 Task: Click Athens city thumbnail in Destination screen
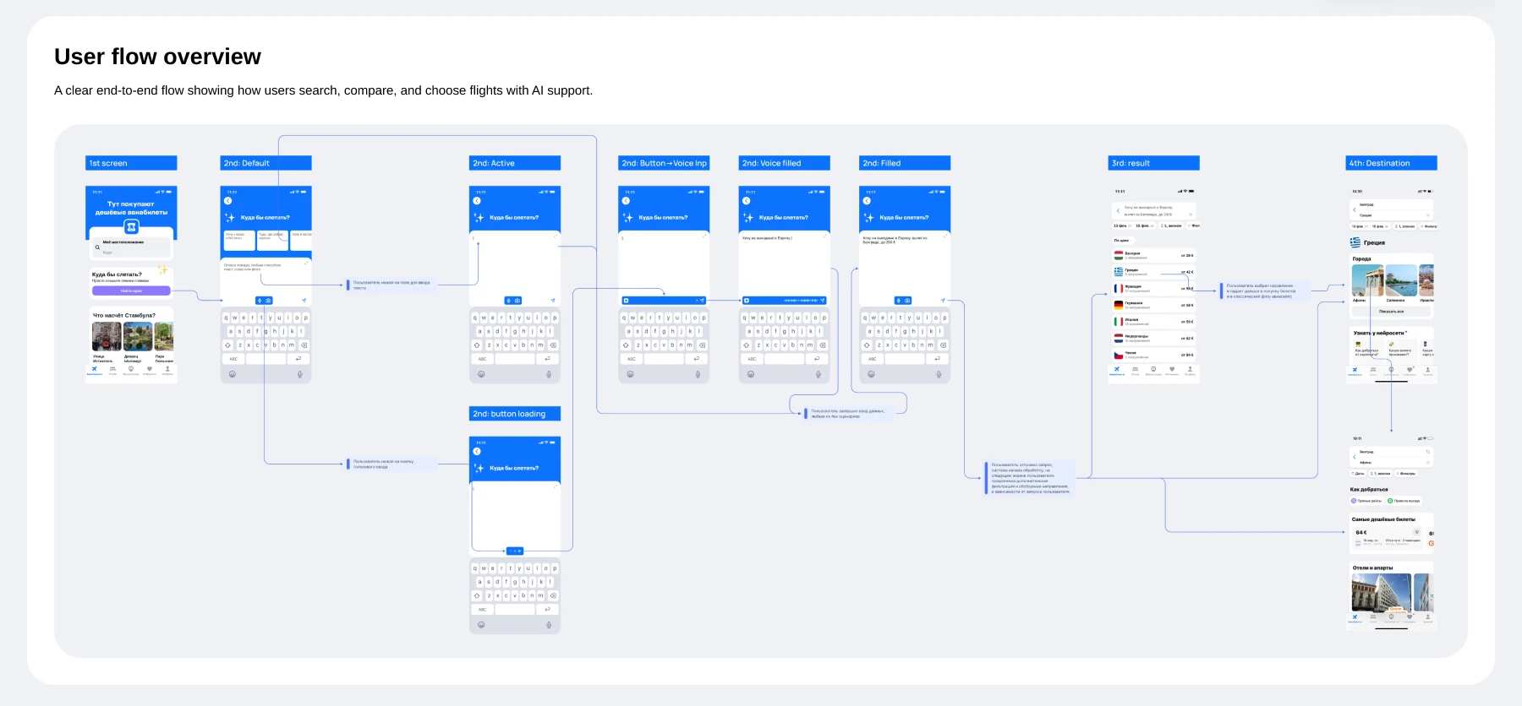[1366, 282]
